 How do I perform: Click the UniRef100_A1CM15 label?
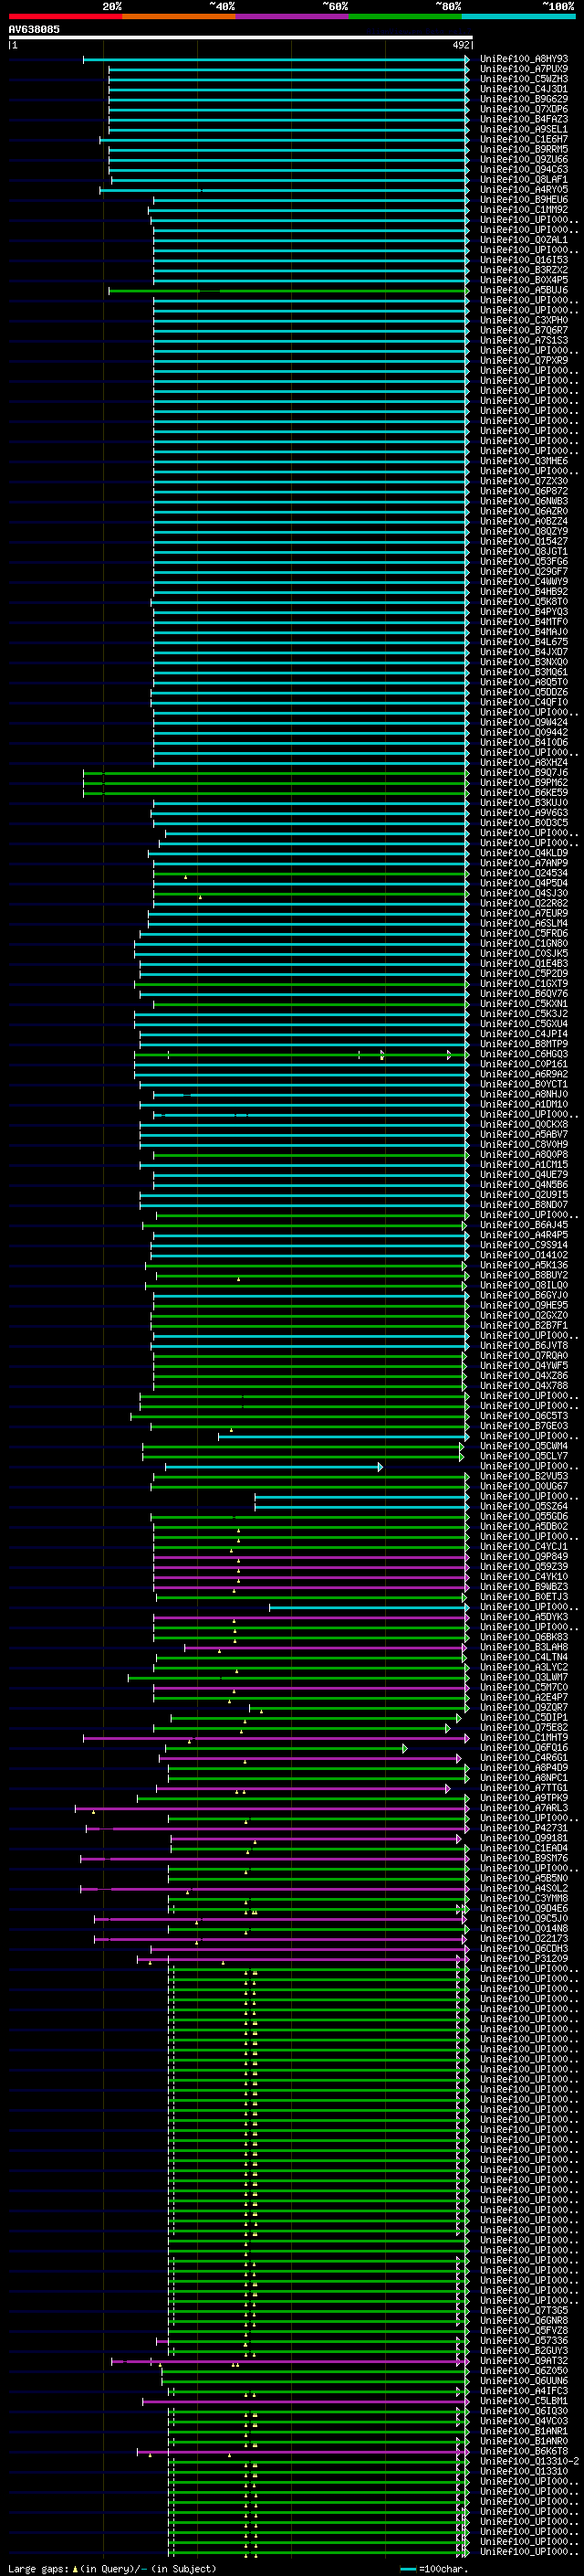(524, 1164)
